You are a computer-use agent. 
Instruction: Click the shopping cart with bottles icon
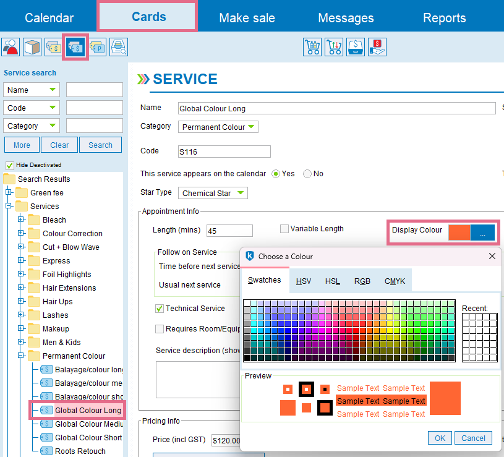(312, 47)
